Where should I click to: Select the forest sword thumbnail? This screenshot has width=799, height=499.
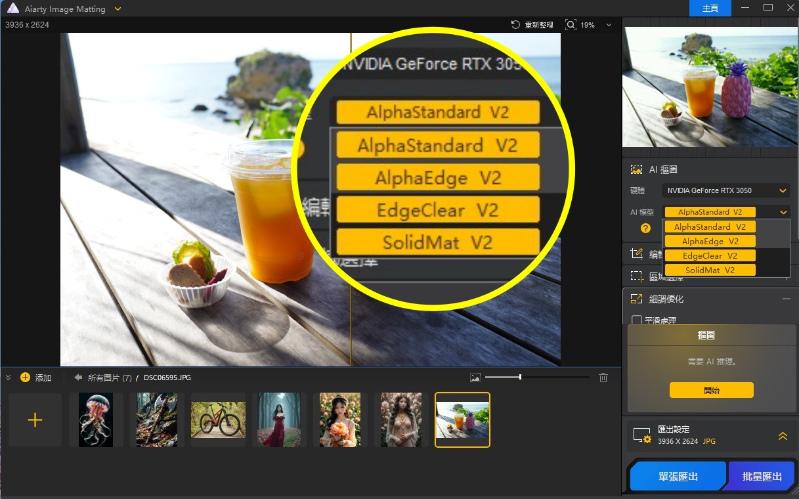(x=157, y=420)
